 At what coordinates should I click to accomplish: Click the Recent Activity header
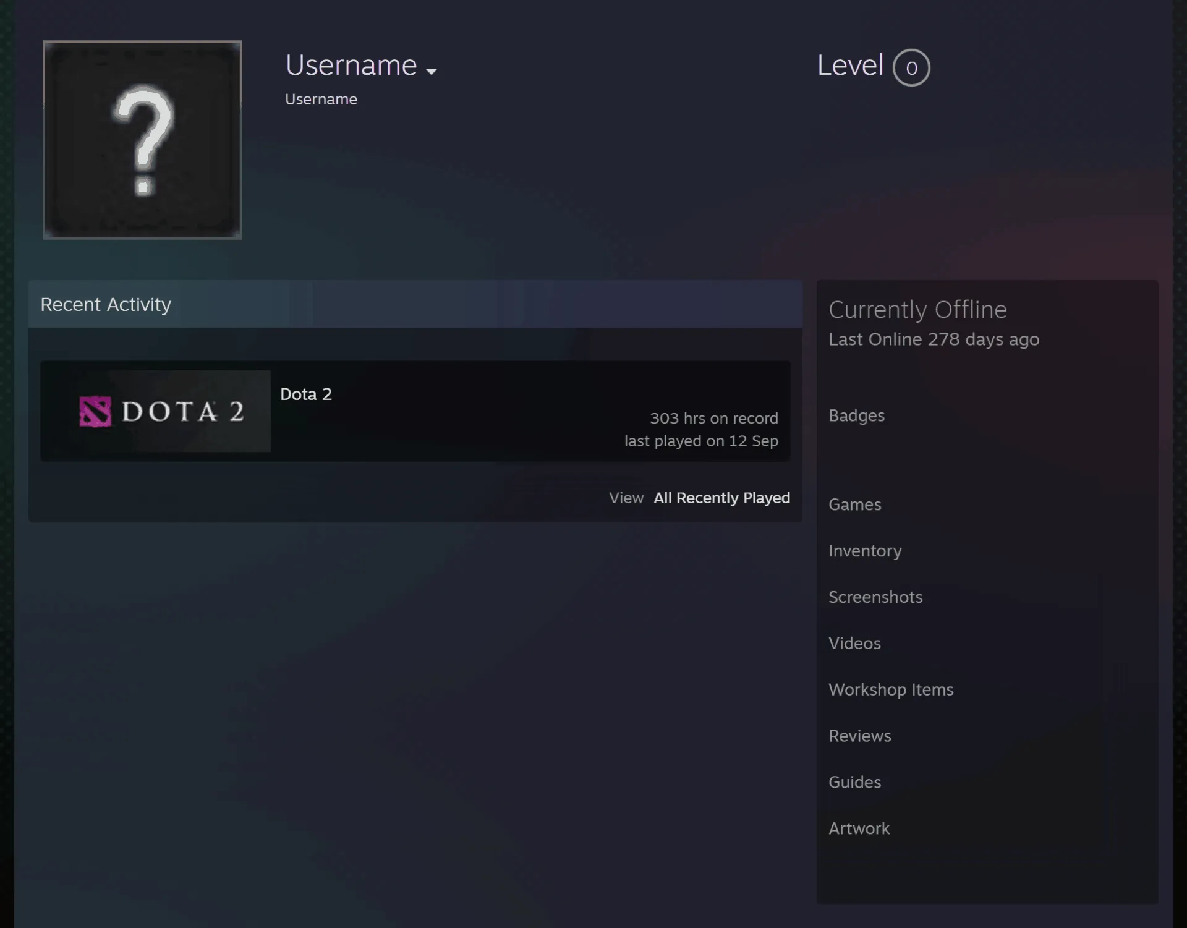pyautogui.click(x=106, y=305)
